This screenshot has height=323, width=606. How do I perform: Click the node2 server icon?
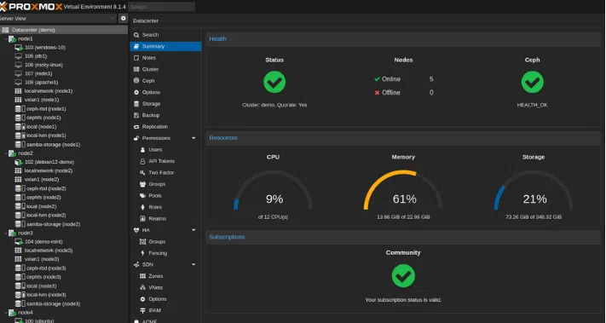coord(13,153)
